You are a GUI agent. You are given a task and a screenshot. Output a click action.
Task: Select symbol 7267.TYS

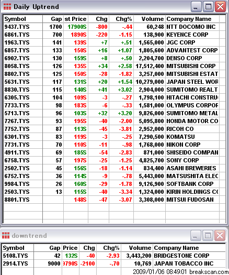click(17, 121)
